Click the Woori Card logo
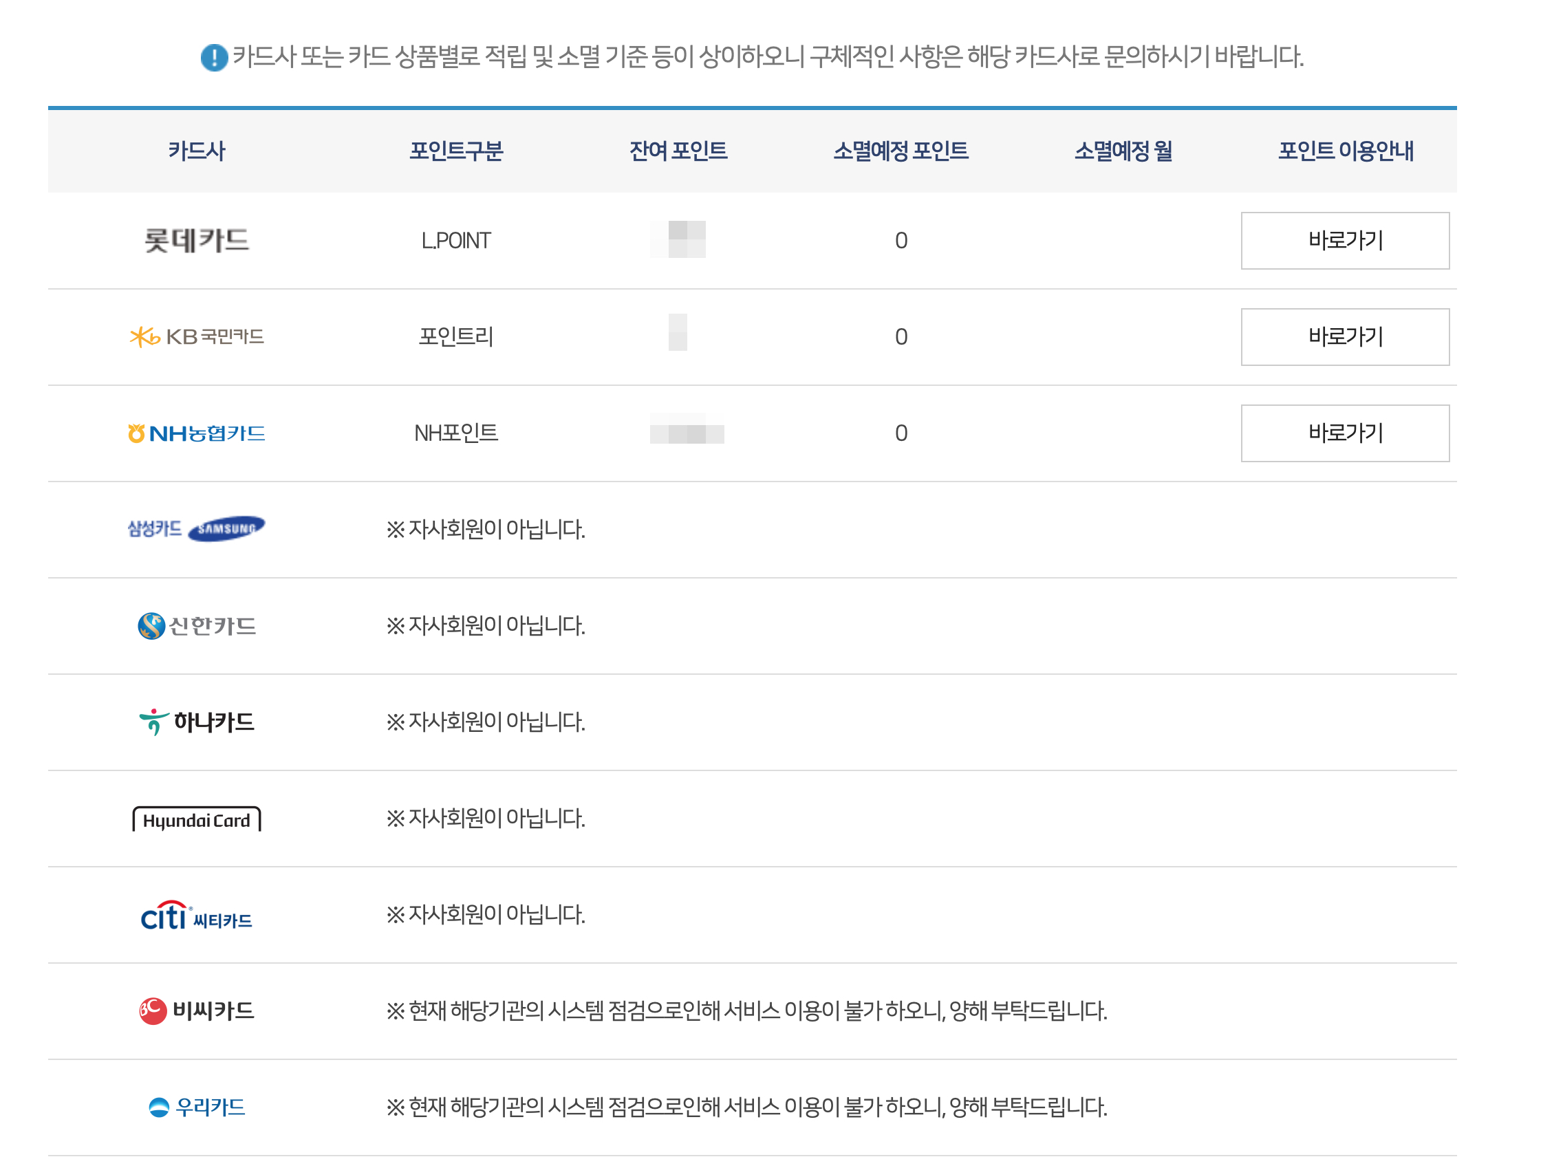1552x1168 pixels. point(197,1106)
